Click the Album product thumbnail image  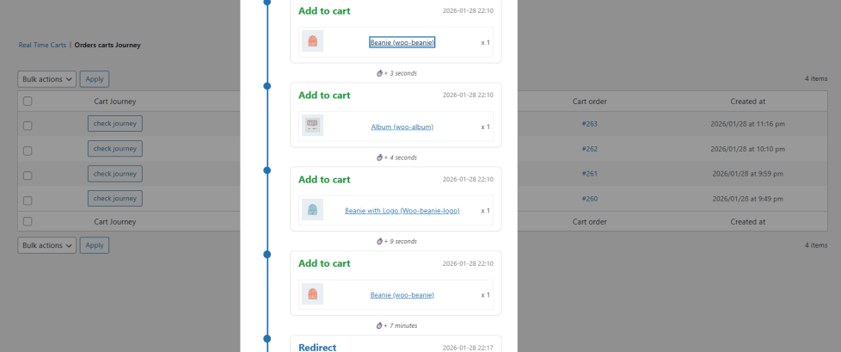coord(312,127)
